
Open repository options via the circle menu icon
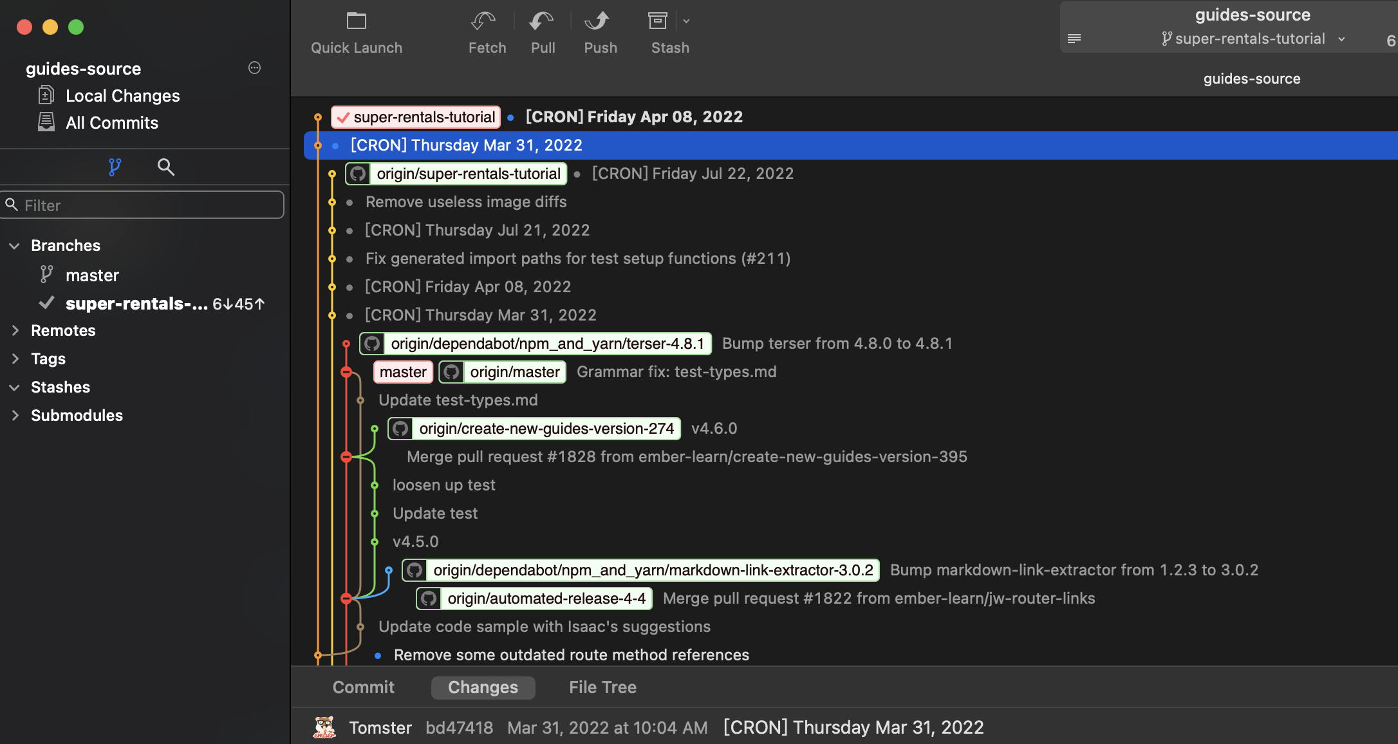pyautogui.click(x=254, y=68)
